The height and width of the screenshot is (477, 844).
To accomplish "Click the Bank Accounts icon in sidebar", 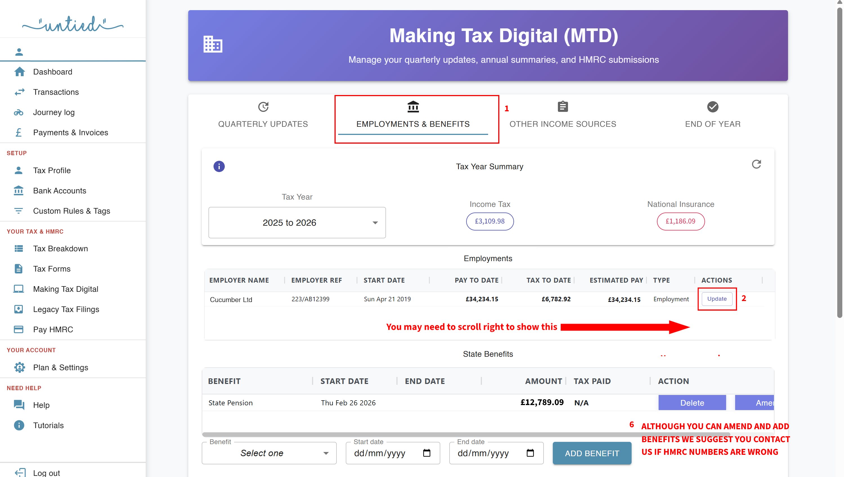I will (x=19, y=191).
